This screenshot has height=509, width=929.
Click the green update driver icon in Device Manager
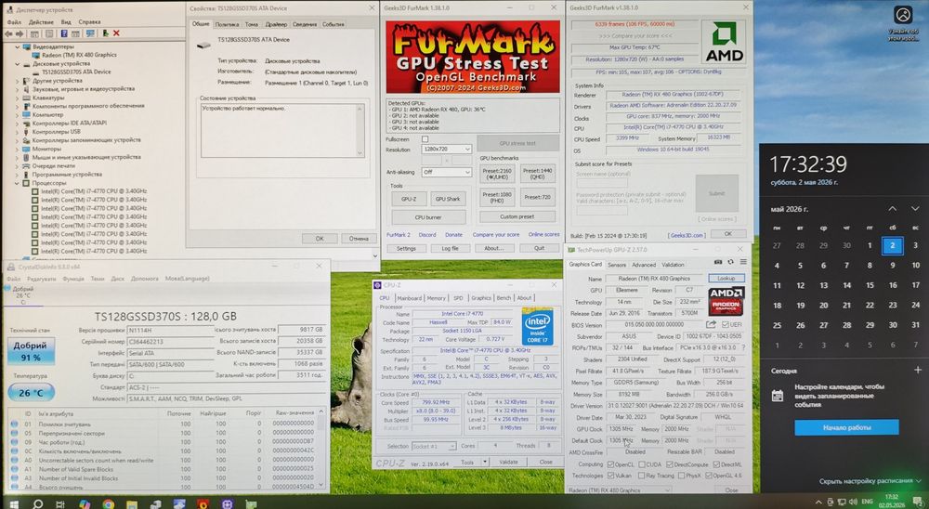(x=106, y=33)
